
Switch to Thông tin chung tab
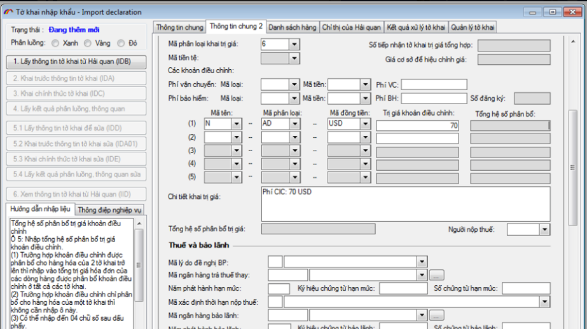tap(179, 27)
